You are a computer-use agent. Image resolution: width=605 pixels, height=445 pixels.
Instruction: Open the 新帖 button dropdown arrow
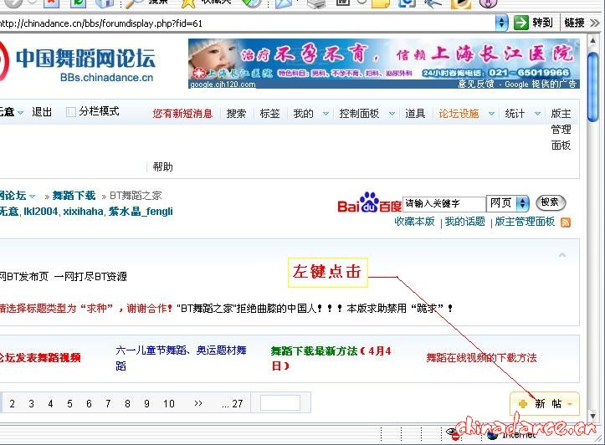[x=570, y=404]
